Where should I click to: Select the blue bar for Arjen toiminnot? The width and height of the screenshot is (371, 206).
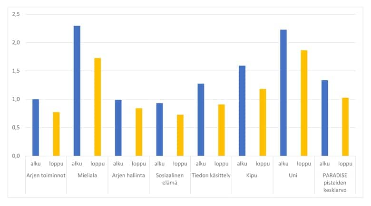tap(36, 127)
